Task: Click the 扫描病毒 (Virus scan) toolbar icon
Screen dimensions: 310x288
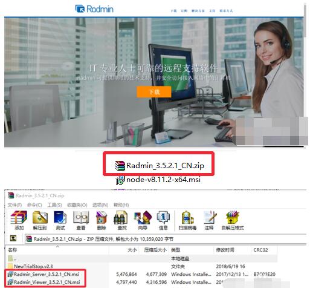Action: [x=187, y=220]
